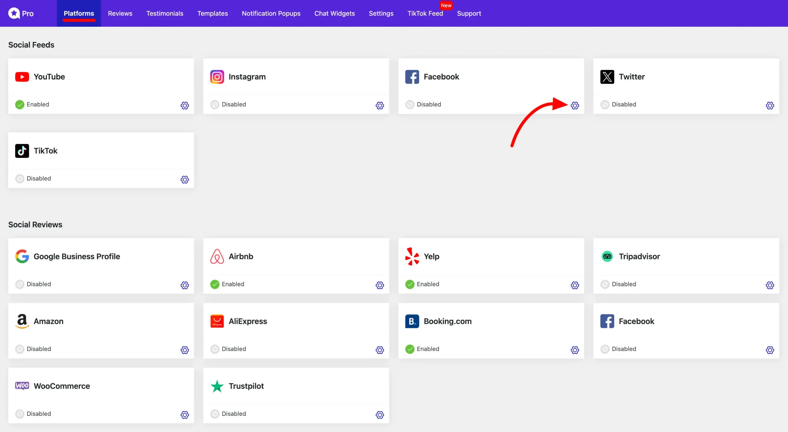Open the TikTok Feed tab
Image resolution: width=788 pixels, height=432 pixels.
(x=425, y=13)
